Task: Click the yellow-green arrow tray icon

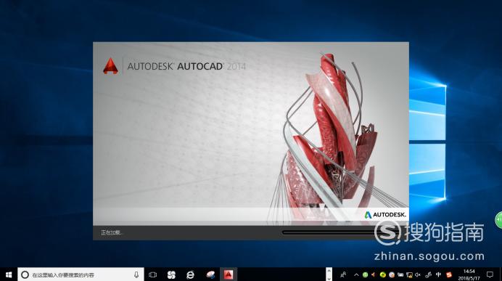Action: tap(382, 274)
